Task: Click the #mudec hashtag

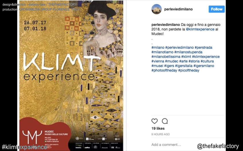Action: (x=172, y=61)
